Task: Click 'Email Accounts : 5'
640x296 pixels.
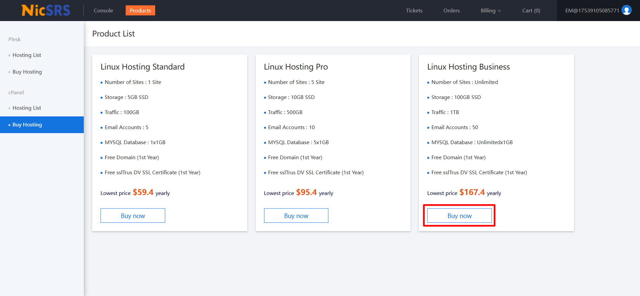Action: 127,127
